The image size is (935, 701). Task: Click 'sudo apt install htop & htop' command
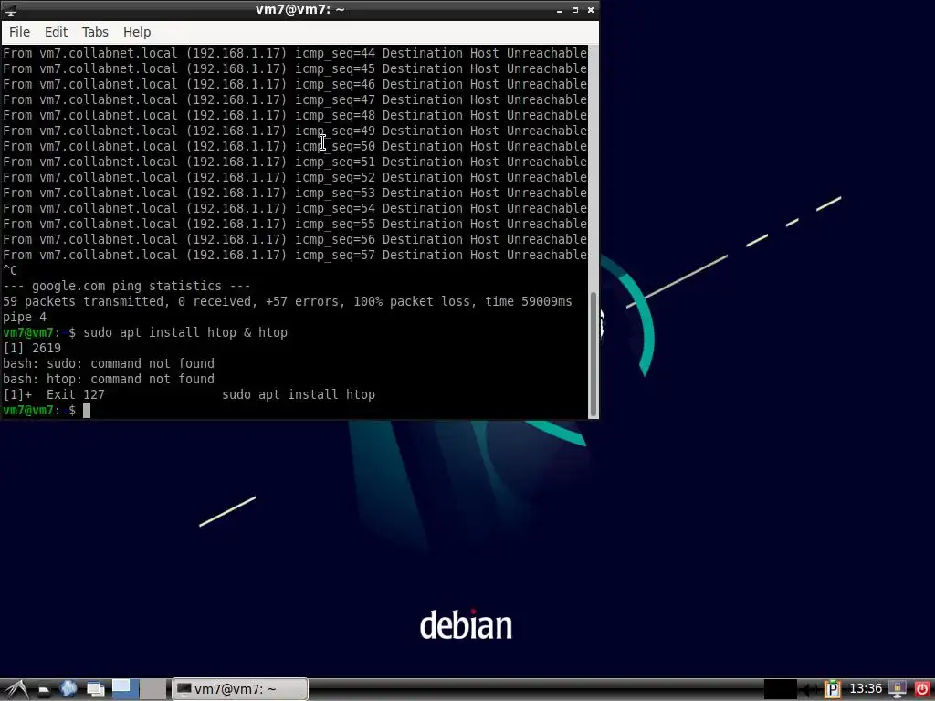(185, 332)
